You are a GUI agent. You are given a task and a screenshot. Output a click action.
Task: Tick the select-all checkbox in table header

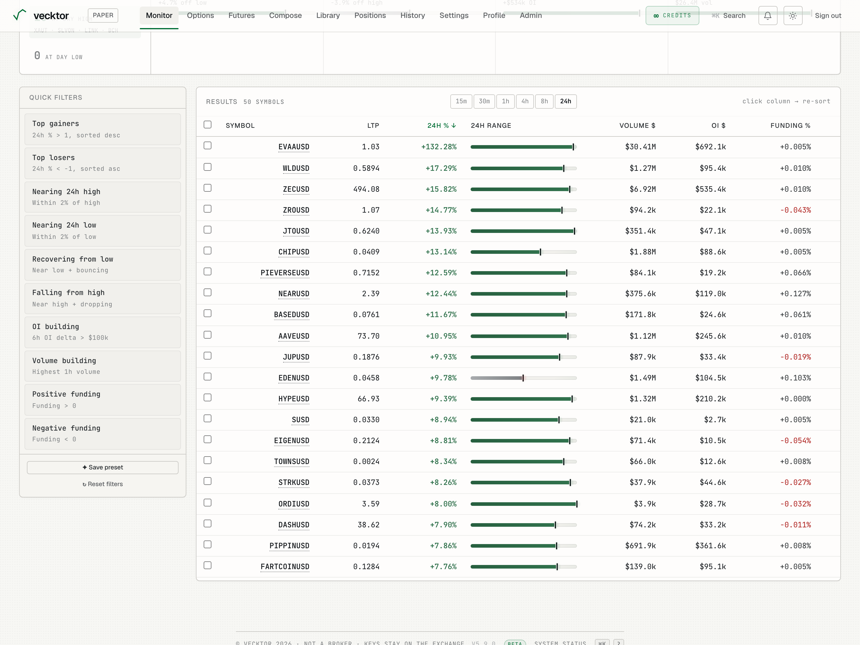click(x=208, y=125)
